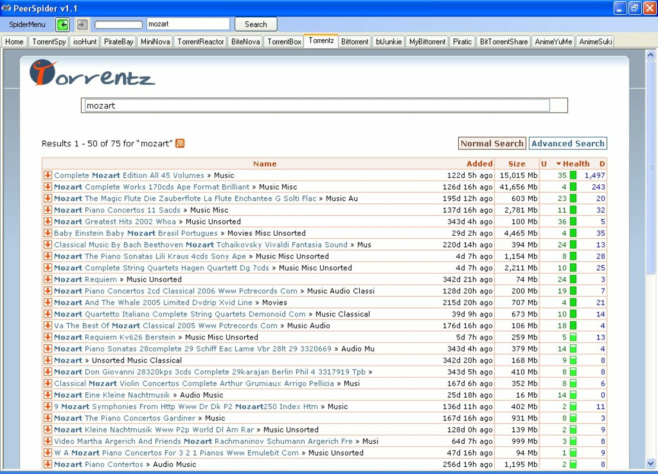658x474 pixels.
Task: Click download icon for Va The Best Of Mozart
Action: click(48, 325)
